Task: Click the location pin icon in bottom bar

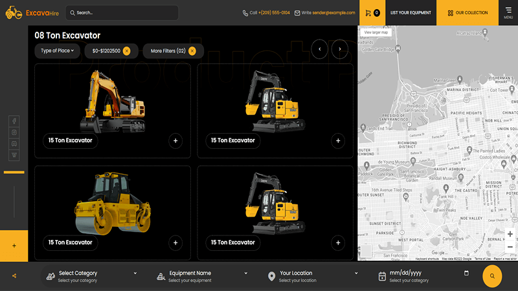Action: click(x=271, y=277)
